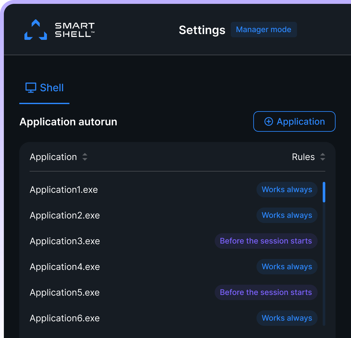Sort by Rules column arrows
351x338 pixels.
tap(322, 157)
